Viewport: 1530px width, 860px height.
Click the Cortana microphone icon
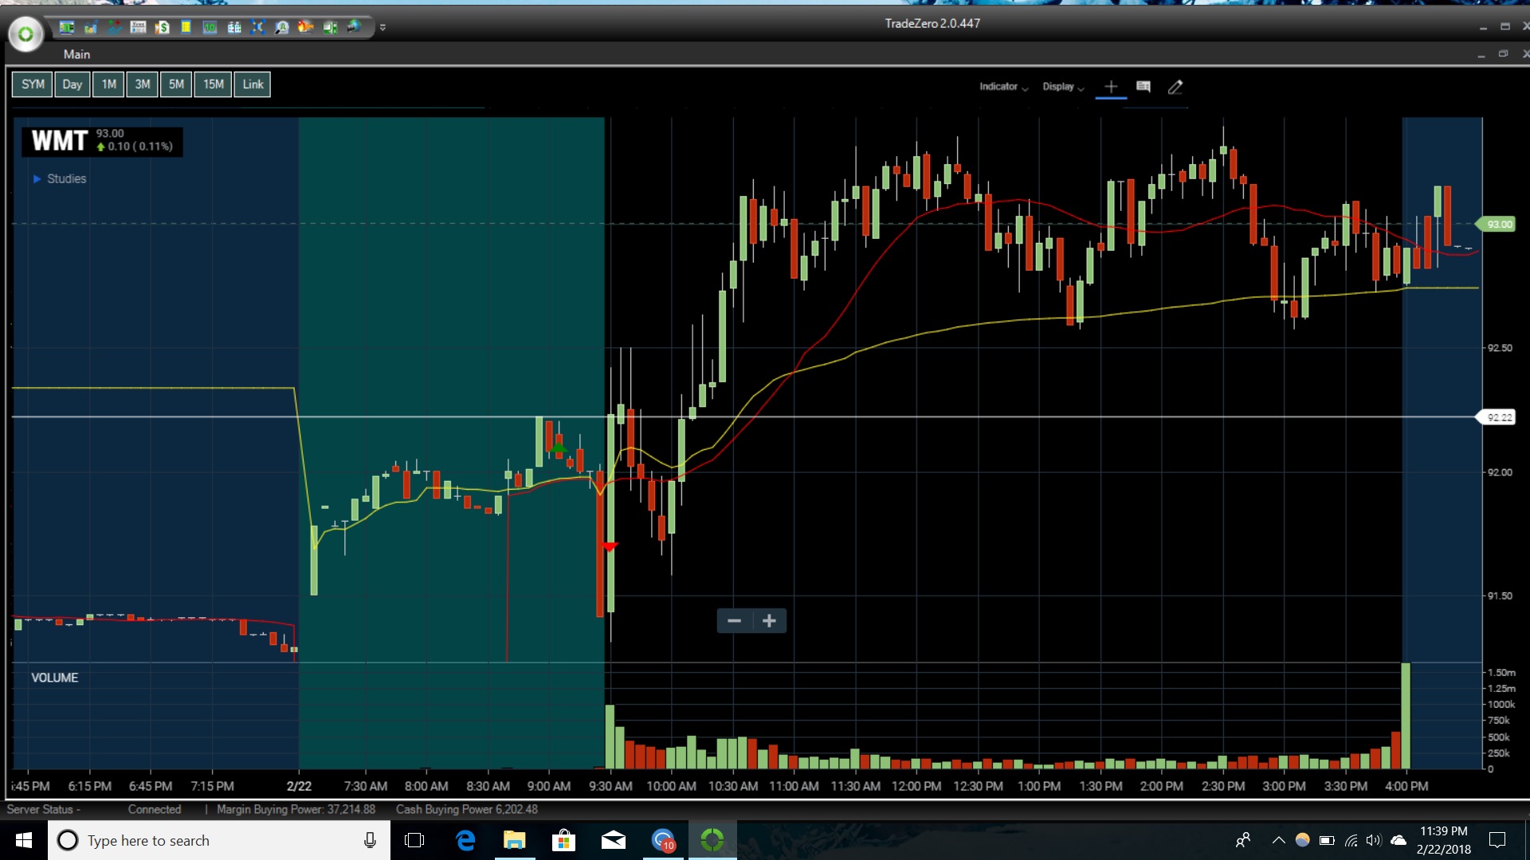(370, 840)
